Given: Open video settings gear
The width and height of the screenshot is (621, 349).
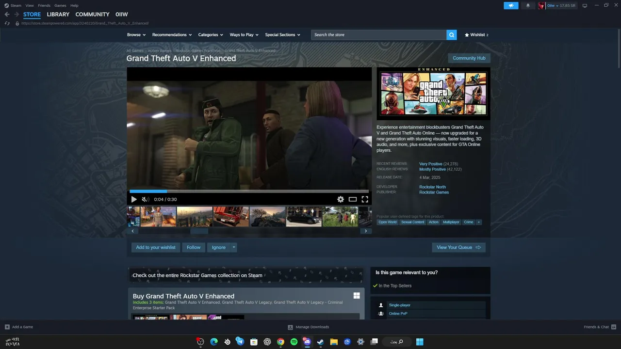Looking at the screenshot, I should (341, 199).
